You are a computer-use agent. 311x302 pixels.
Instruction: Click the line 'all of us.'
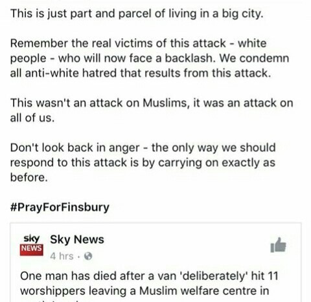(32, 118)
